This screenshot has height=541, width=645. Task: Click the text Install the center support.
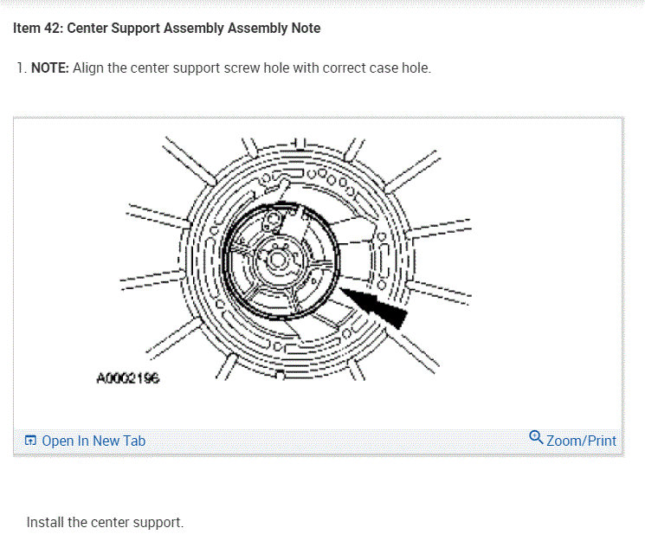tap(105, 523)
